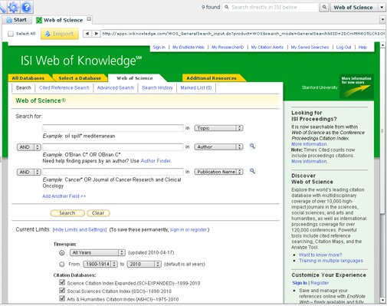This screenshot has height=306, width=387.
Task: Open My EndNote Web link
Action: (189, 48)
